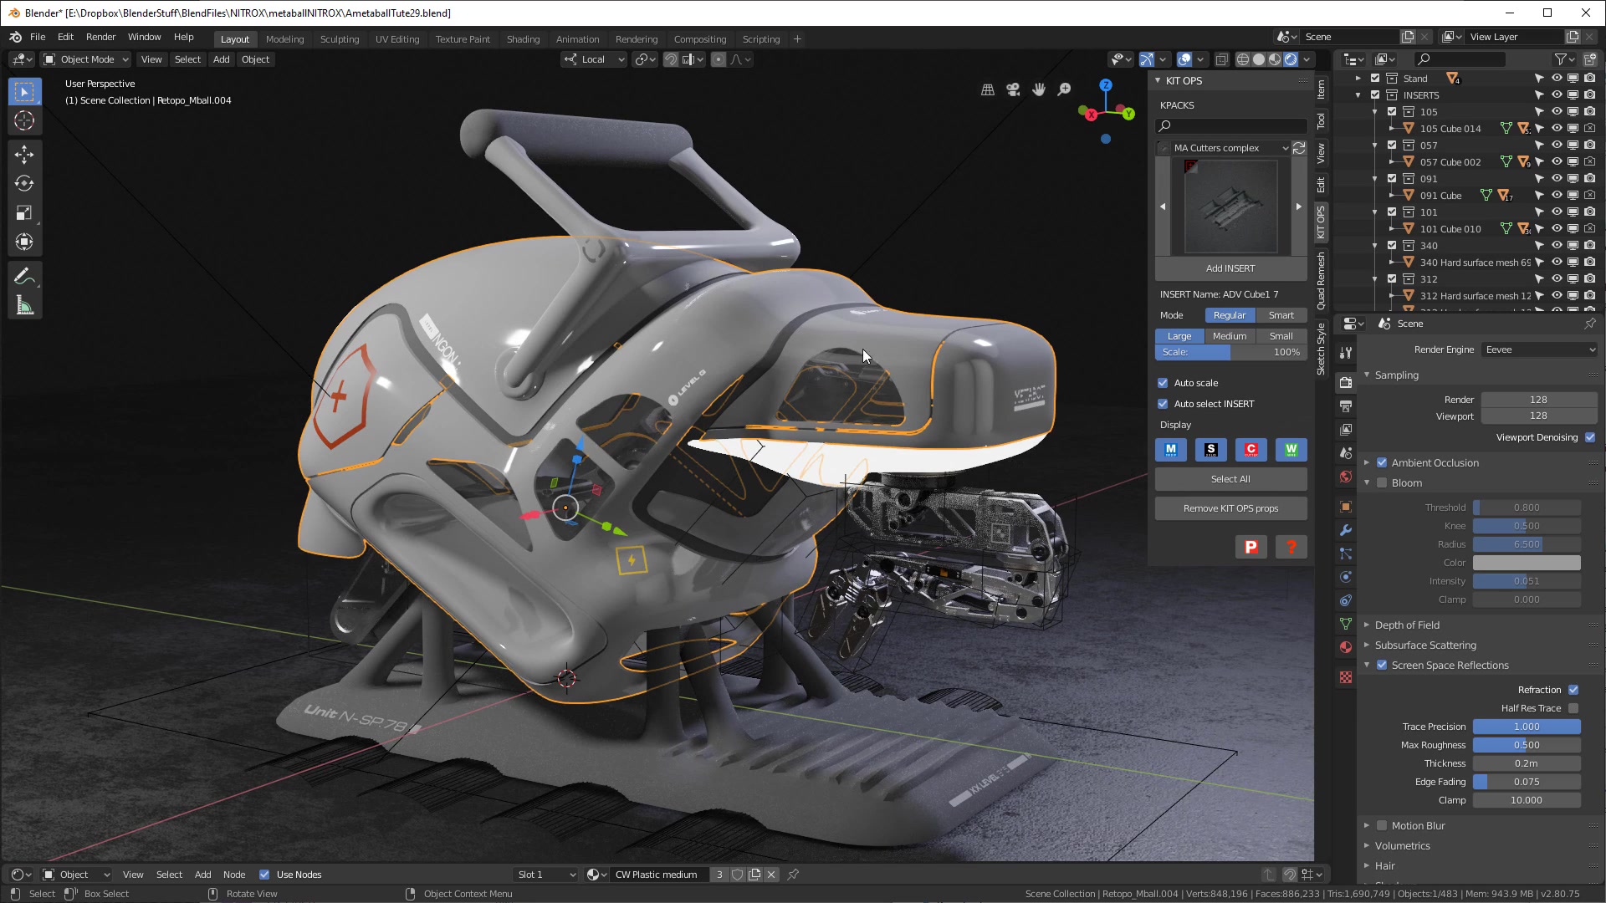Choose the Rotate tool

coord(24,183)
